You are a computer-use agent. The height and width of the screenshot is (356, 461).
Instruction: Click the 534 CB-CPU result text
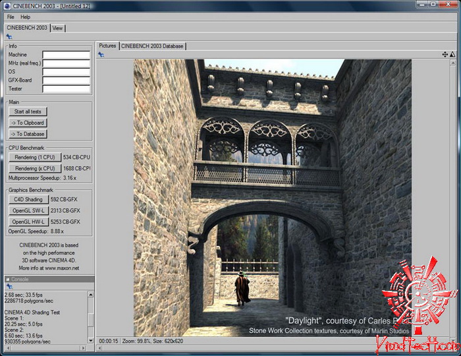click(76, 157)
